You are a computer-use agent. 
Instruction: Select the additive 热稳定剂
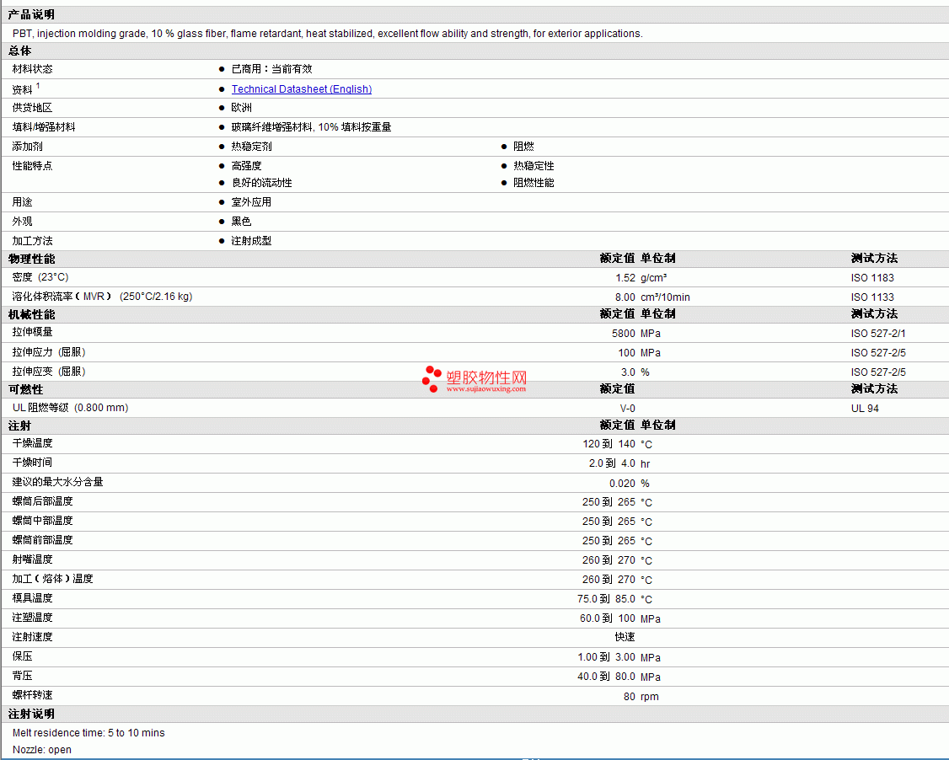(x=251, y=147)
